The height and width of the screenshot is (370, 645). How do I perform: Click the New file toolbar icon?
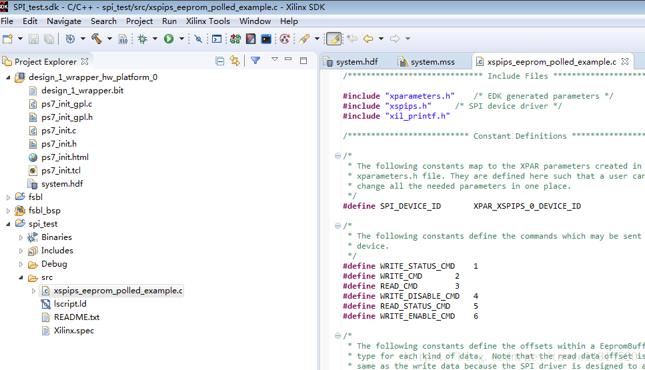tap(7, 39)
